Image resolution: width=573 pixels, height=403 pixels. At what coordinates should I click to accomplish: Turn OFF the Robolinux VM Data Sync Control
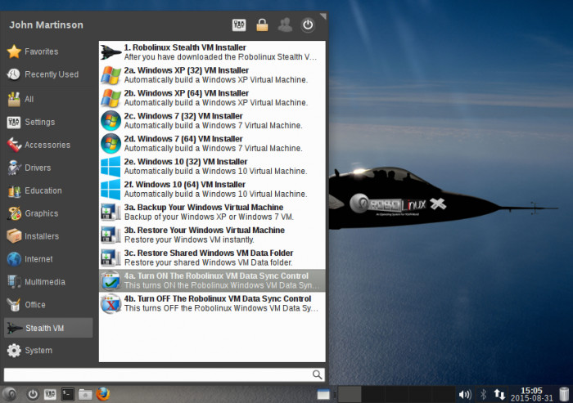click(x=212, y=303)
